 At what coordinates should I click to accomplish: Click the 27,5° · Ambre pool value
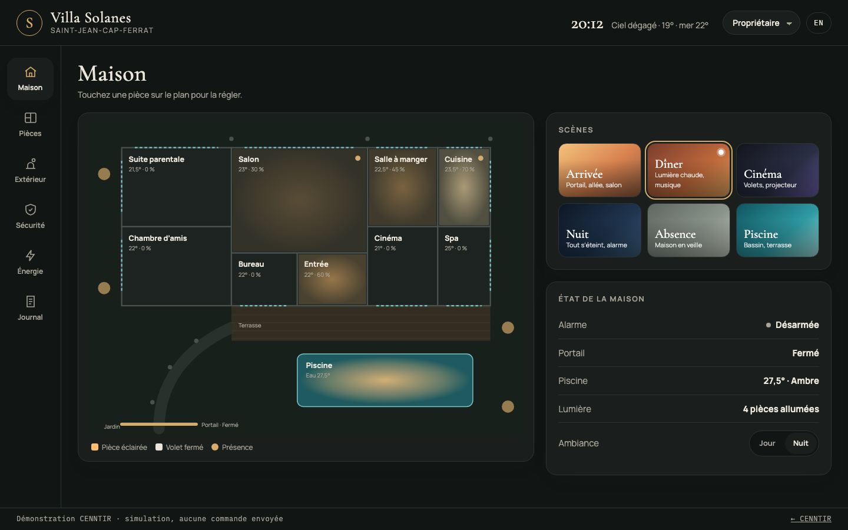tap(791, 381)
